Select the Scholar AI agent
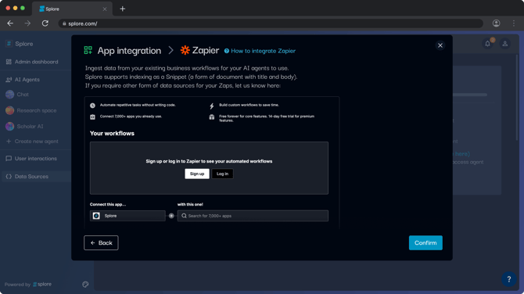This screenshot has width=524, height=294. [30, 127]
